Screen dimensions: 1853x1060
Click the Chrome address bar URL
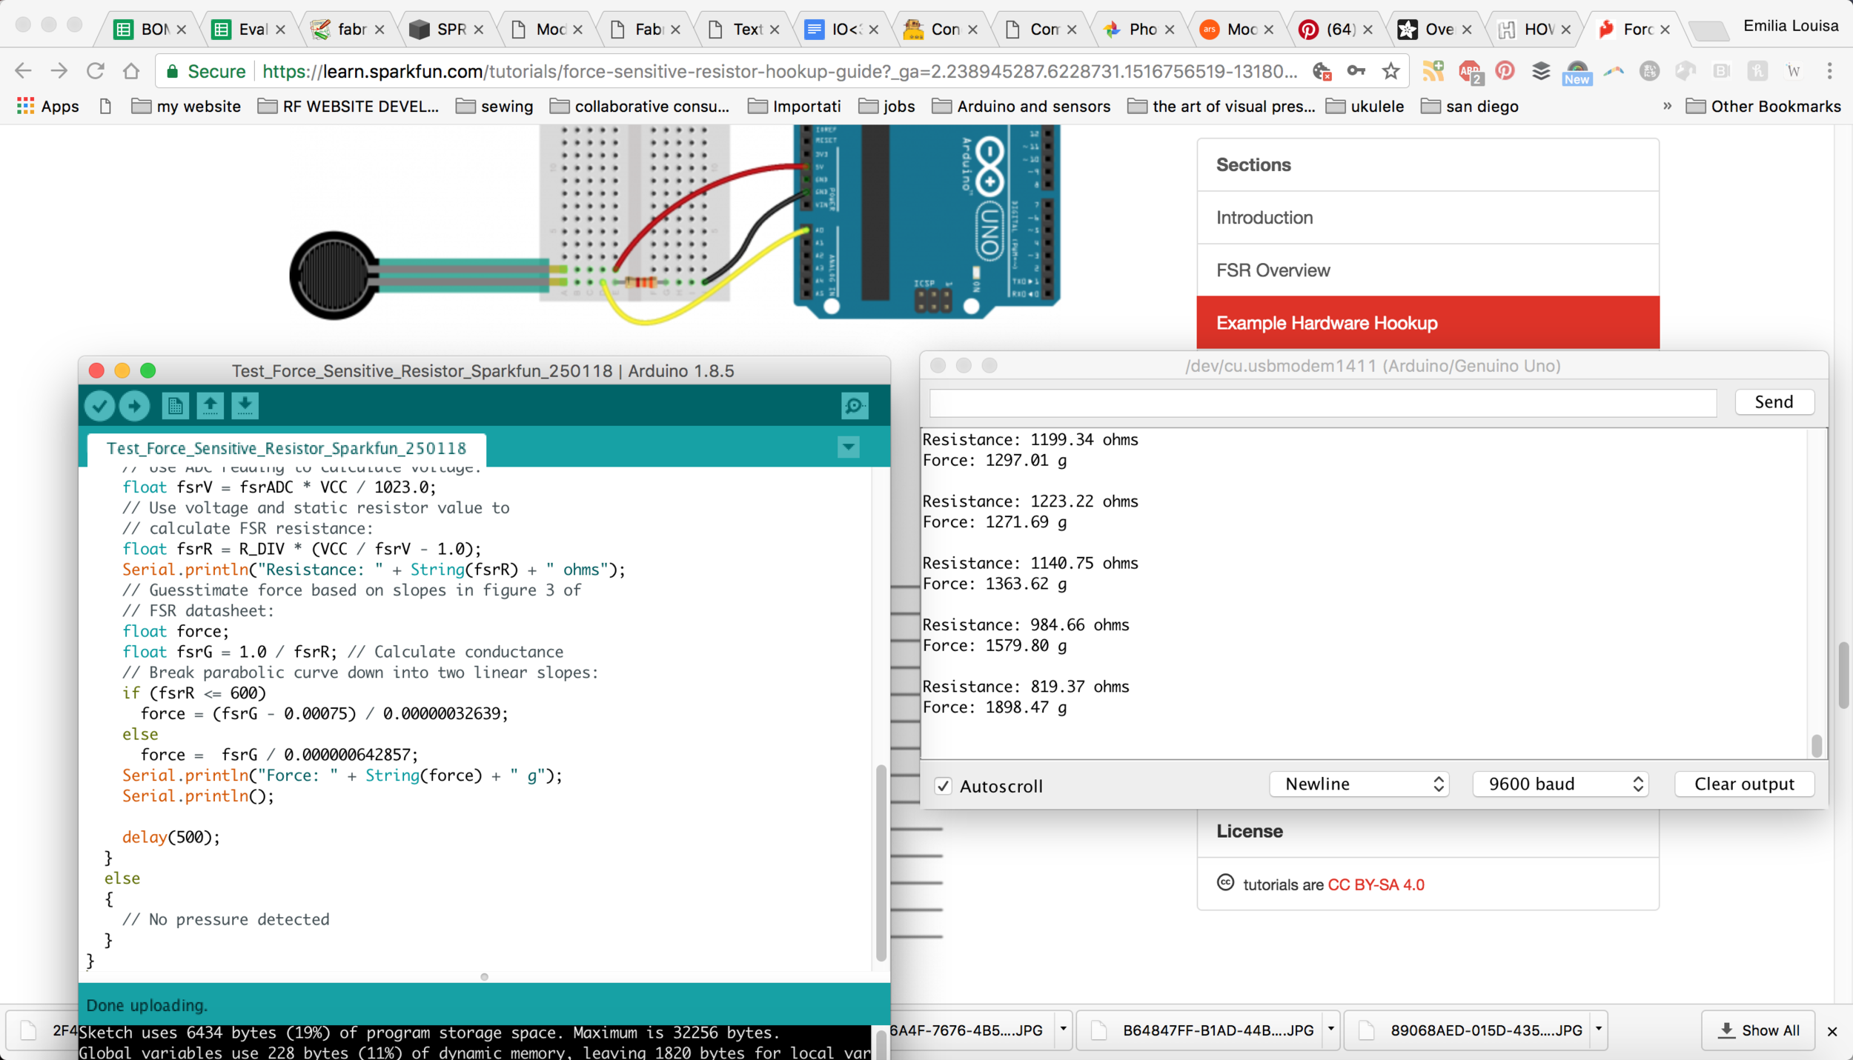tap(780, 71)
